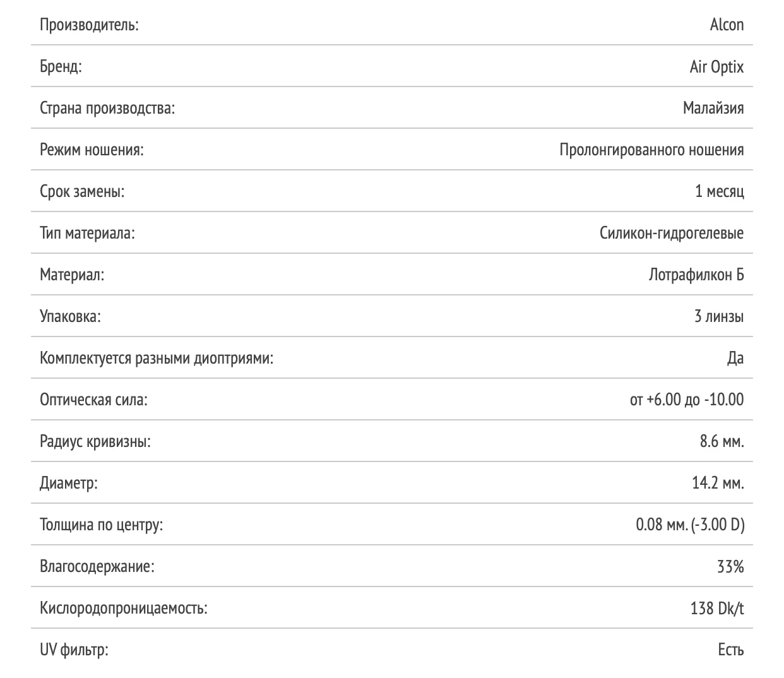Click the '1 месяц' replacement period
Image resolution: width=784 pixels, height=678 pixels.
coord(719,192)
